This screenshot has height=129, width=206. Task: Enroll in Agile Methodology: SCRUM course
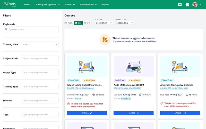click(133, 113)
